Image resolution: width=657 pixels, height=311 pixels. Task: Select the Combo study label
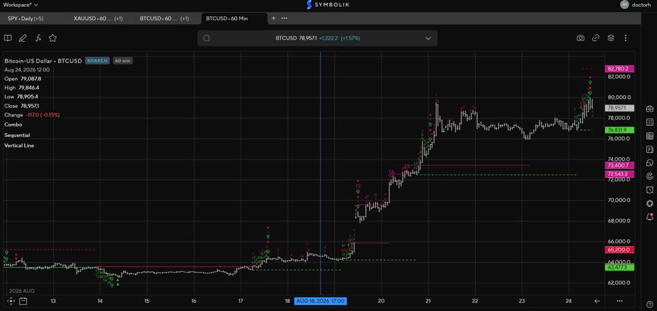(13, 125)
